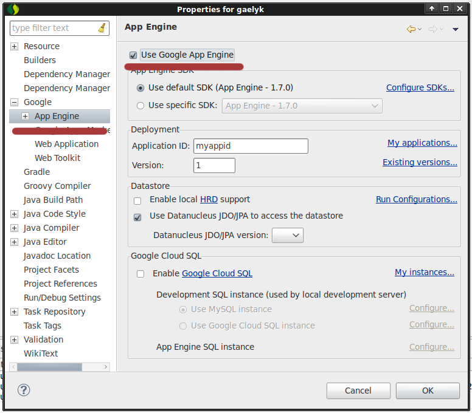This screenshot has width=472, height=413.
Task: Open the specific SDK App Engine combo box
Action: (x=302, y=106)
